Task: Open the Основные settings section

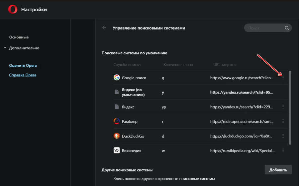Action: [x=19, y=37]
